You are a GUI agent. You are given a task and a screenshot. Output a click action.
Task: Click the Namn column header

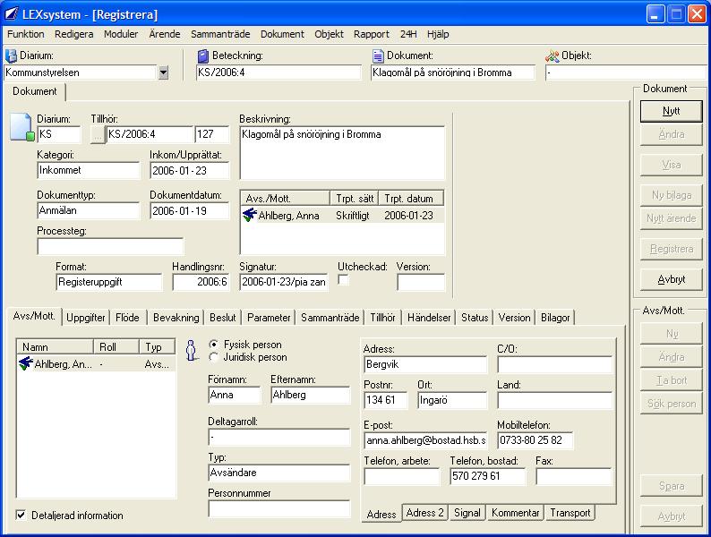click(55, 346)
